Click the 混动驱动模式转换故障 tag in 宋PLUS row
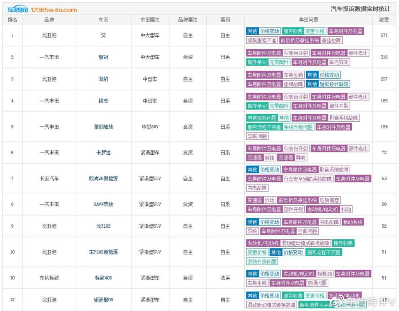The width and height of the screenshot is (399, 311). pos(305,243)
